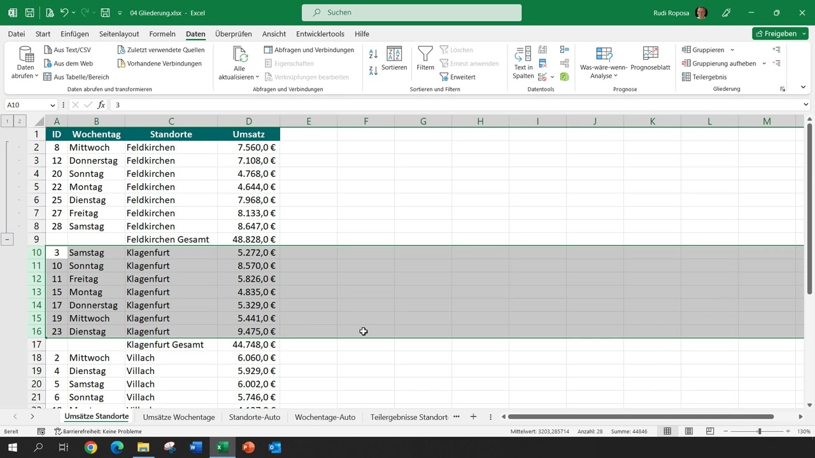This screenshot has height=458, width=815.
Task: Click Aus Tabelle/Bereich icon
Action: 48,77
